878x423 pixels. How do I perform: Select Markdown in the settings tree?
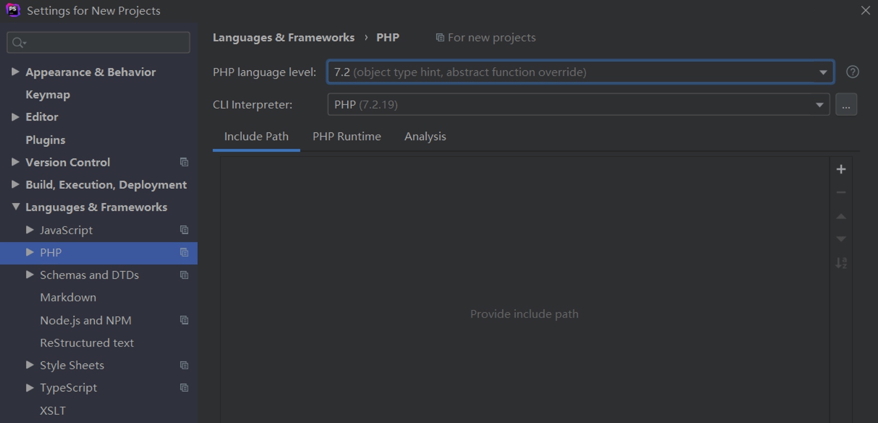pos(68,297)
